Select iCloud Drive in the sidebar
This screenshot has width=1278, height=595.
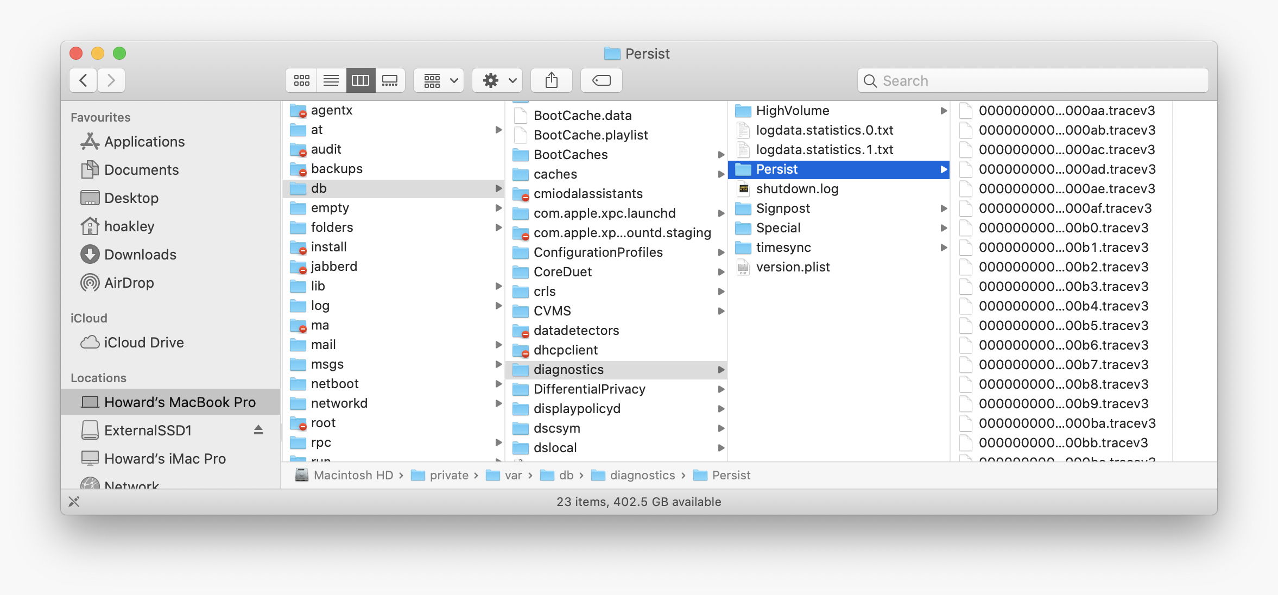(x=143, y=343)
